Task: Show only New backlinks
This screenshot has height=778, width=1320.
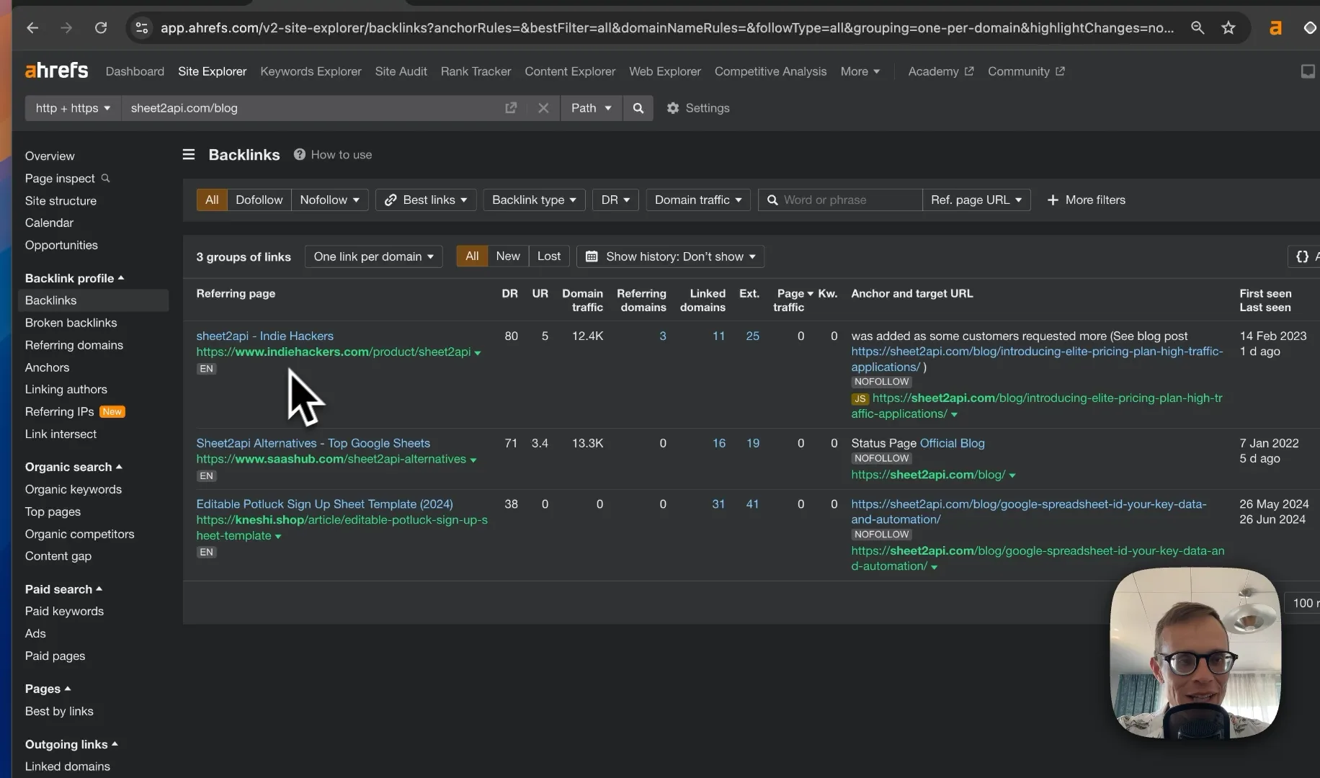Action: [x=507, y=256]
